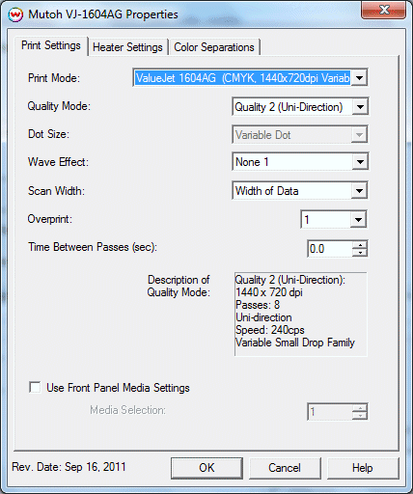Screen dimensions: 413x494
Task: Confirm settings with the OK button
Action: pyautogui.click(x=206, y=468)
